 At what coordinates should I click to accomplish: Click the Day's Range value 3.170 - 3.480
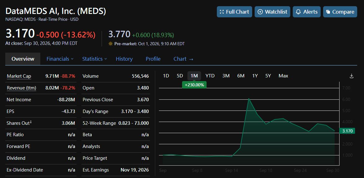[x=135, y=111]
